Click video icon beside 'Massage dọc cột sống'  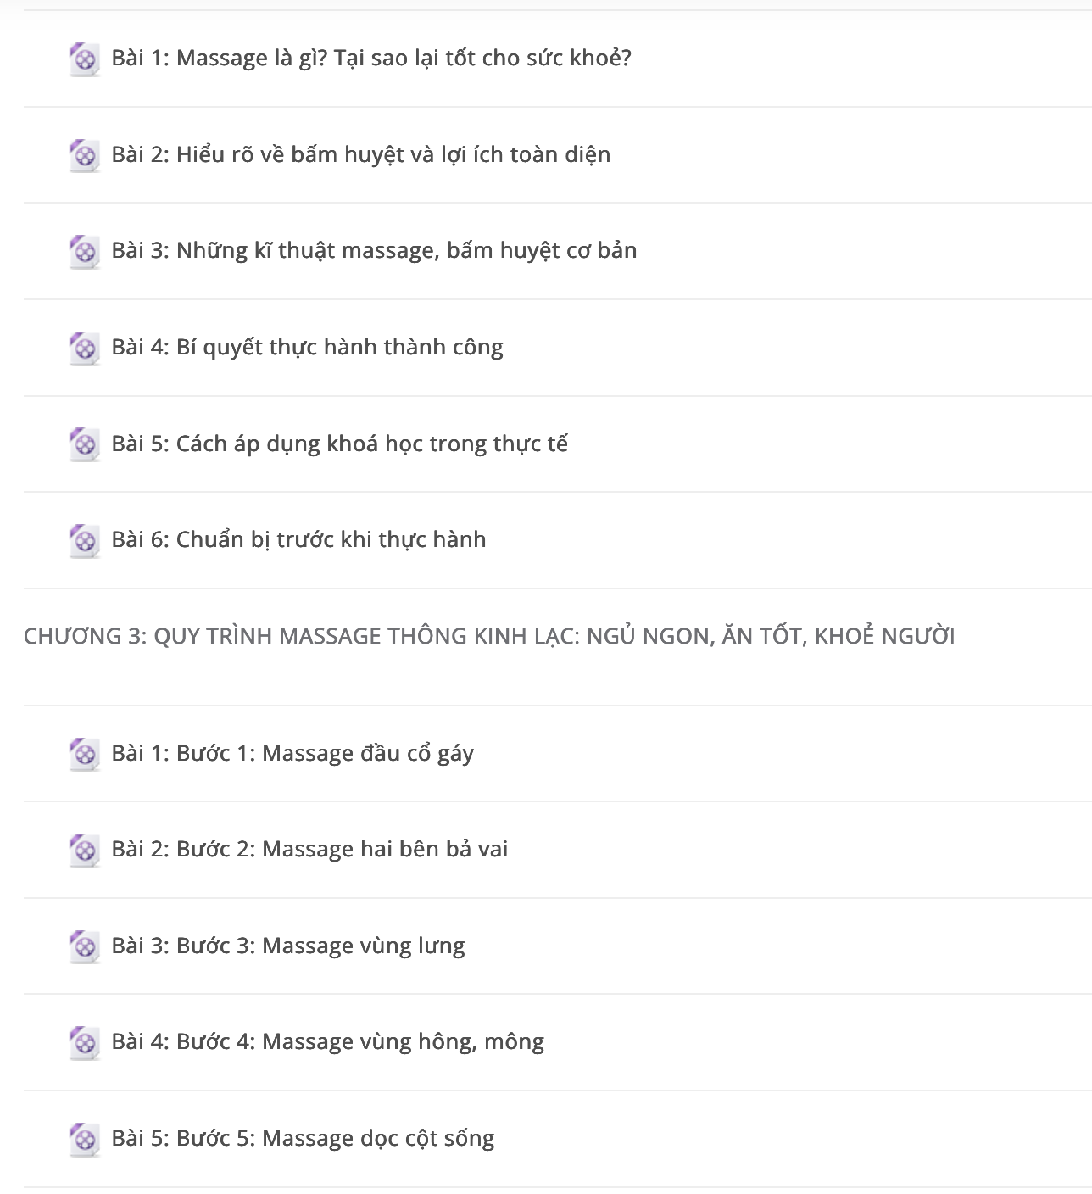(84, 1140)
